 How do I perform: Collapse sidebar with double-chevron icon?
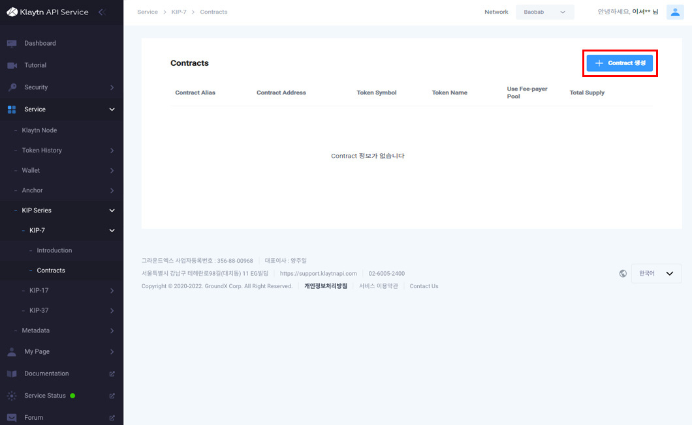coord(102,12)
